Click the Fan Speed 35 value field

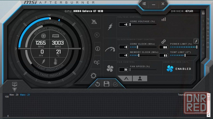pyautogui.click(x=123, y=69)
